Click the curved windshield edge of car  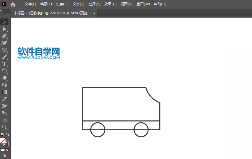pos(151,97)
